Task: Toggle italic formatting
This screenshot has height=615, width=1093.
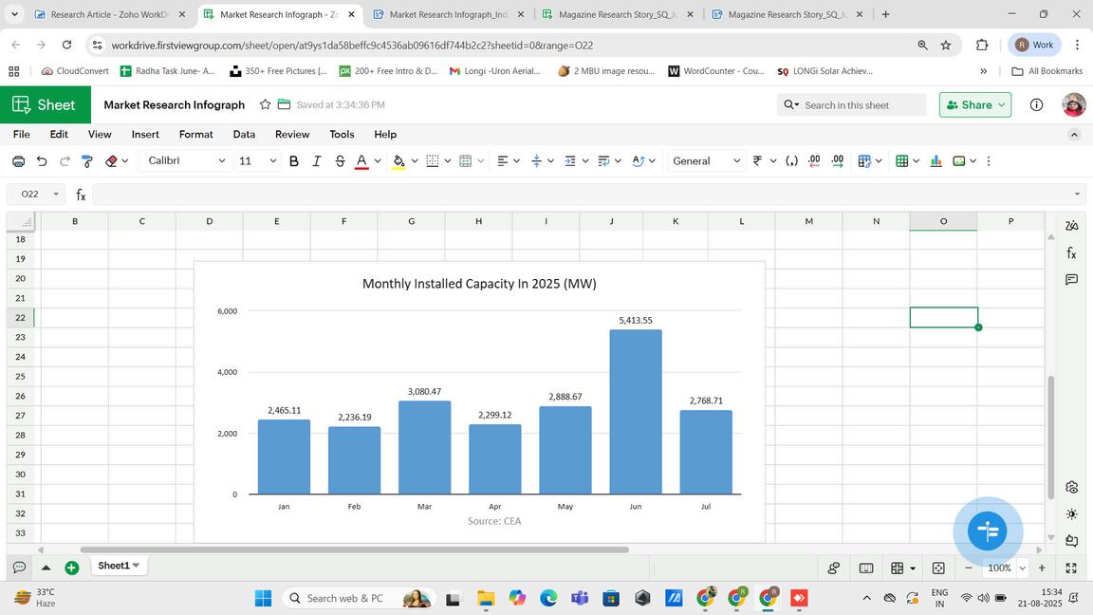Action: (x=317, y=161)
